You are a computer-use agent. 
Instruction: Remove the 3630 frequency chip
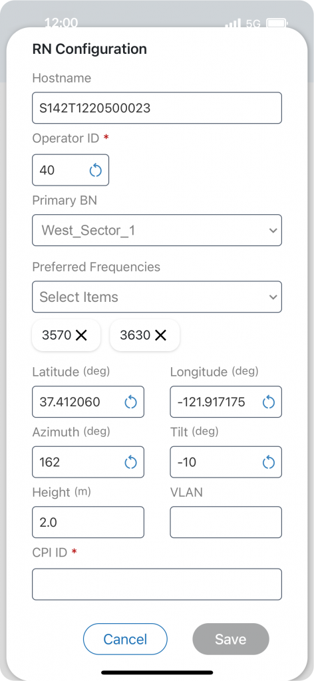(x=161, y=335)
